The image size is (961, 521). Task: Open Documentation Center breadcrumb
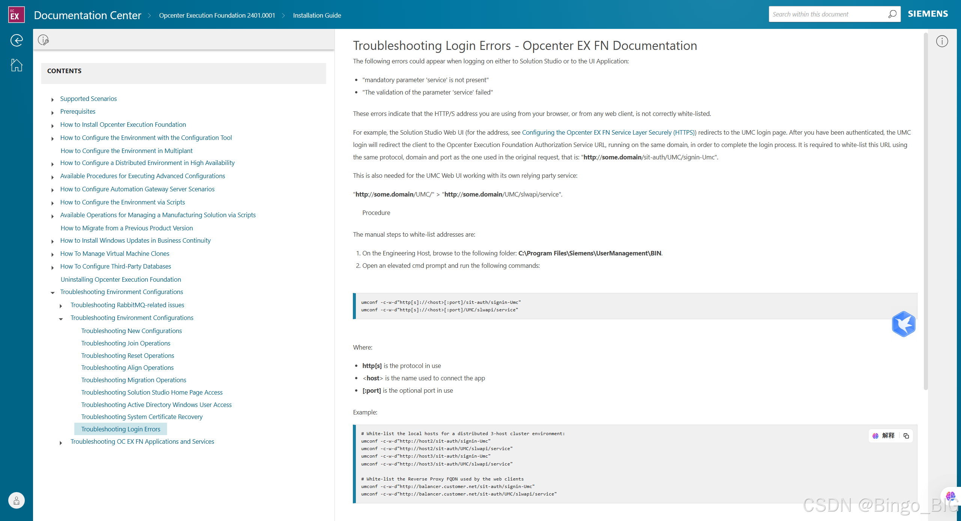(87, 15)
